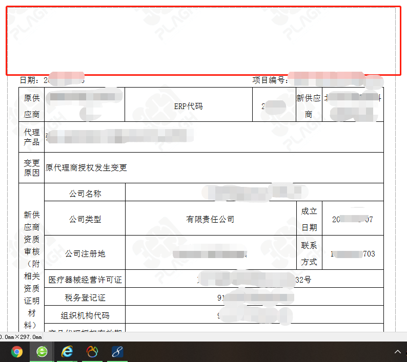Select the 代理产品 header cell
The width and height of the screenshot is (407, 362).
pos(32,137)
